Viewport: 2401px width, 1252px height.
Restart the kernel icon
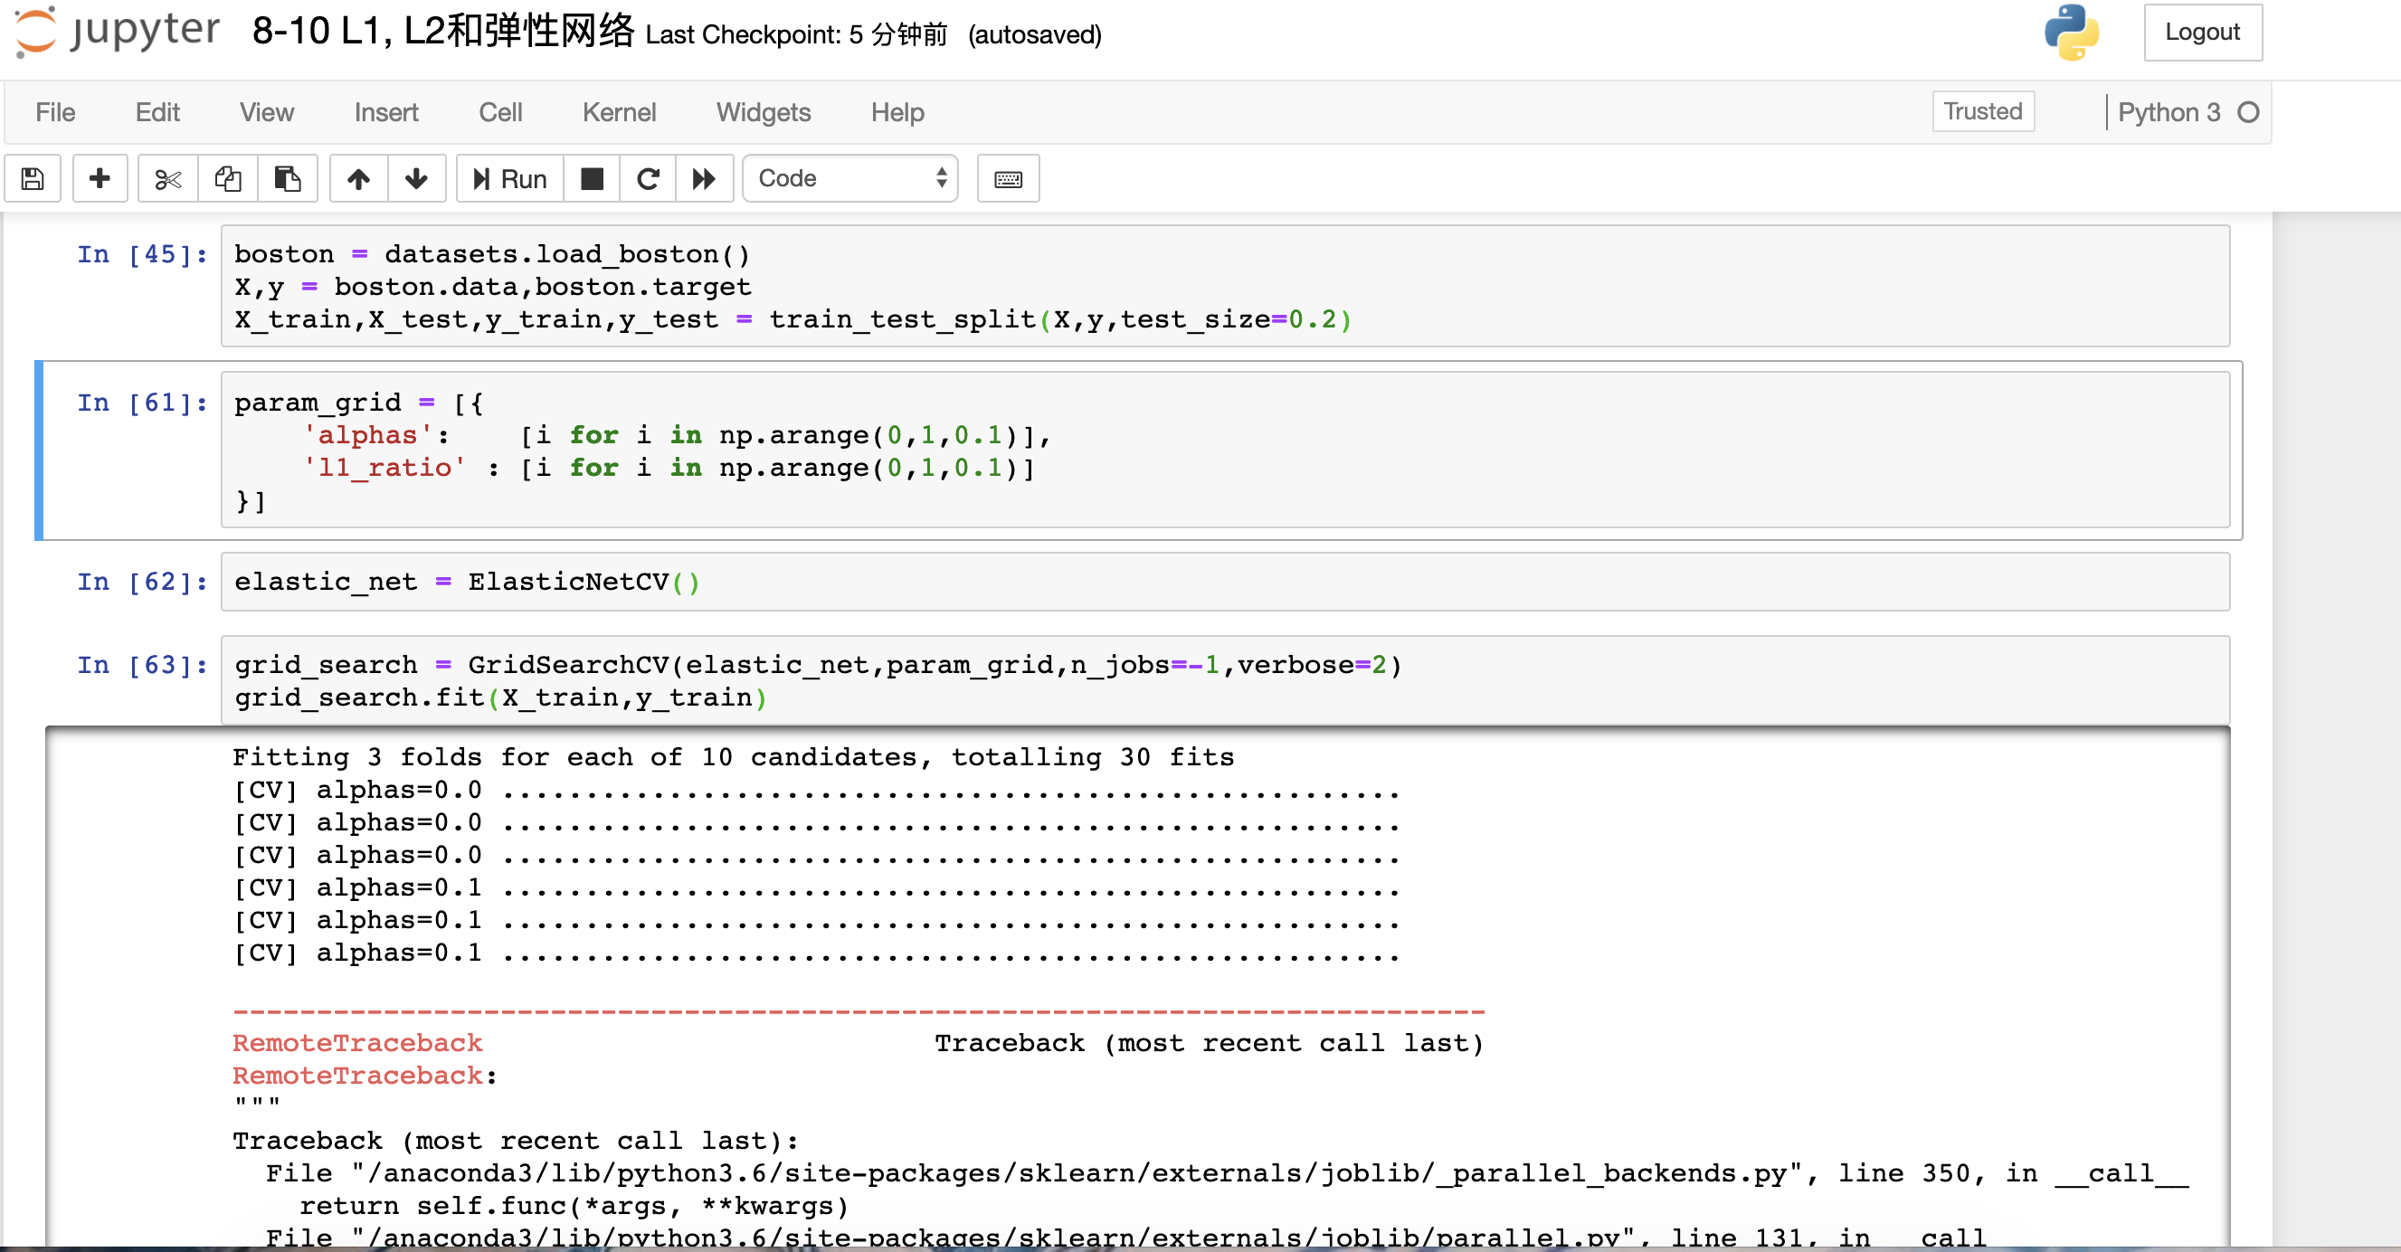(648, 178)
